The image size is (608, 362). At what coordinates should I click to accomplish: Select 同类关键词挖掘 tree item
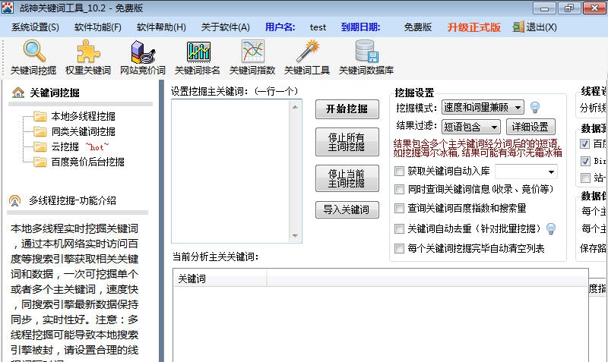click(84, 131)
